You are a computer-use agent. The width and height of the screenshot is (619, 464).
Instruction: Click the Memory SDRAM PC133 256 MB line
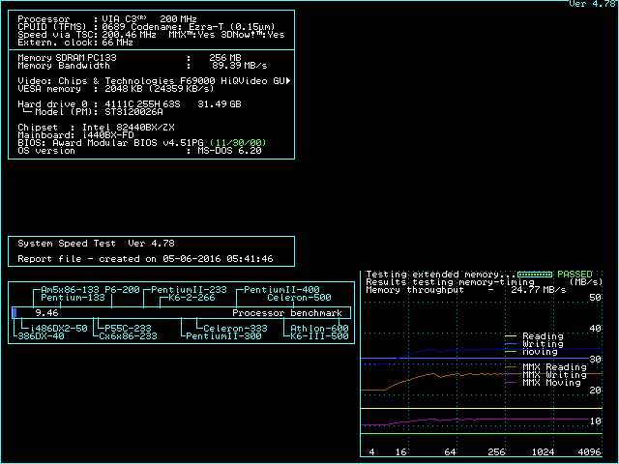click(x=130, y=58)
